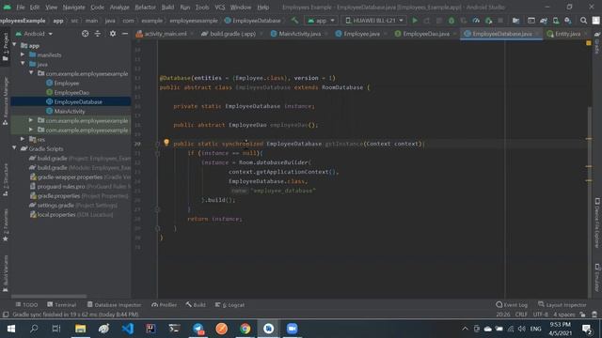Screen dimensions: 602x338
Task: Open the Structure side panel
Action: [6, 179]
